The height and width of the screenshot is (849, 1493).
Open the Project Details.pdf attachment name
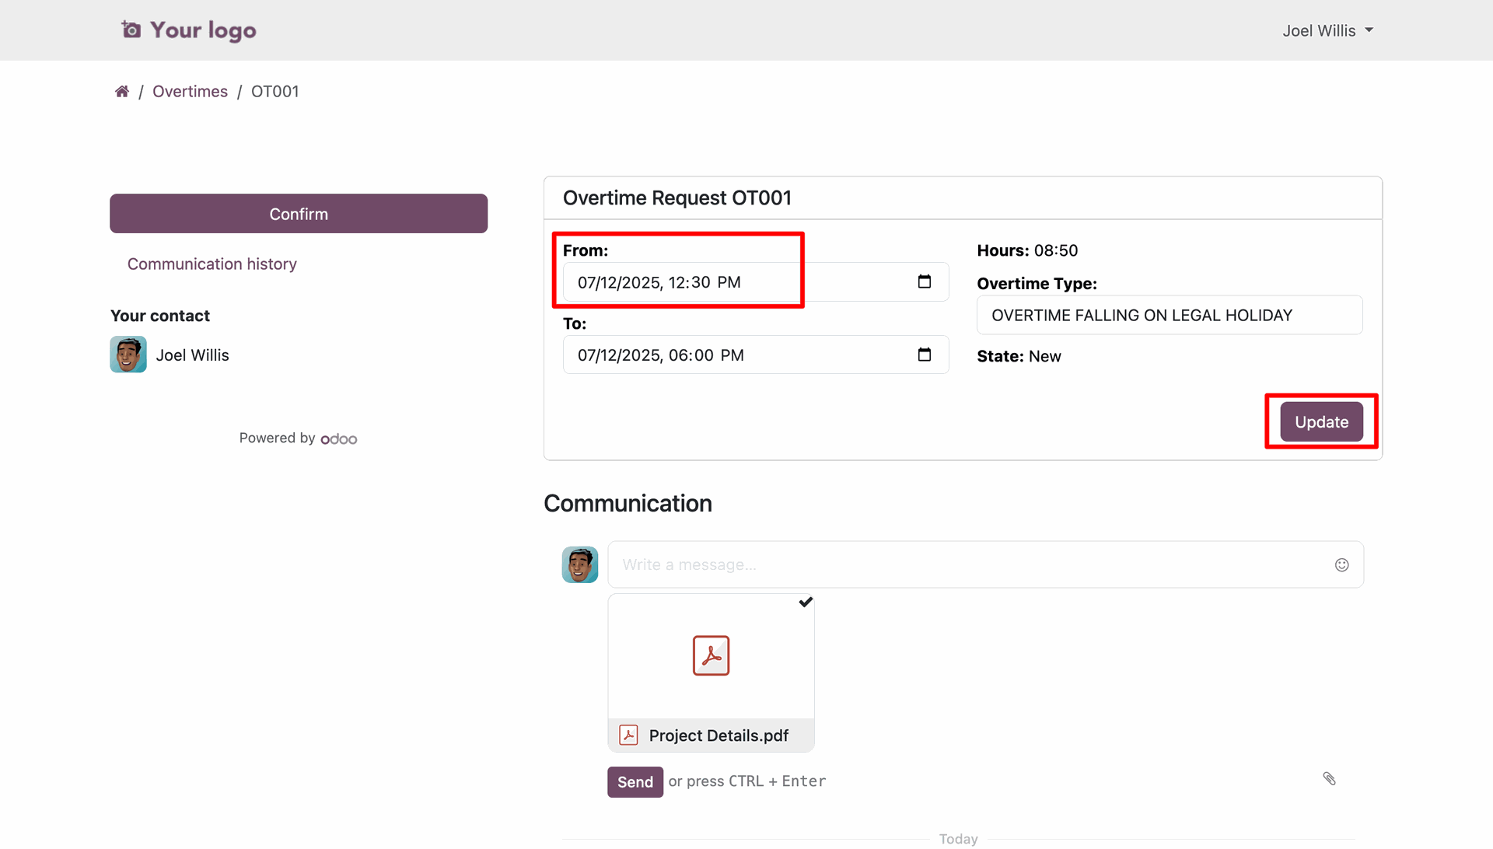(x=718, y=735)
